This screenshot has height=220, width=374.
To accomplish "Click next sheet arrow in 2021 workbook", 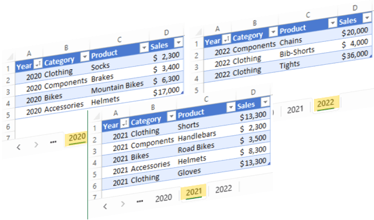I will 122,204.
